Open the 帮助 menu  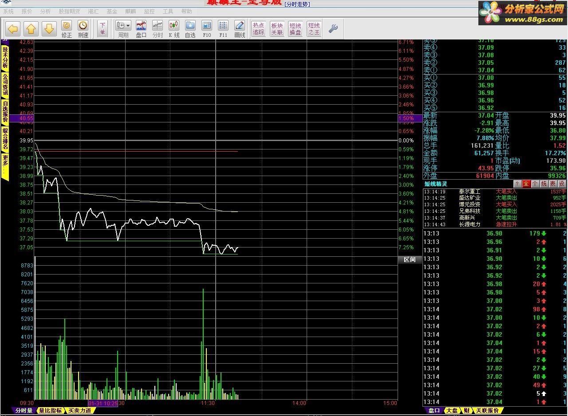tap(187, 11)
